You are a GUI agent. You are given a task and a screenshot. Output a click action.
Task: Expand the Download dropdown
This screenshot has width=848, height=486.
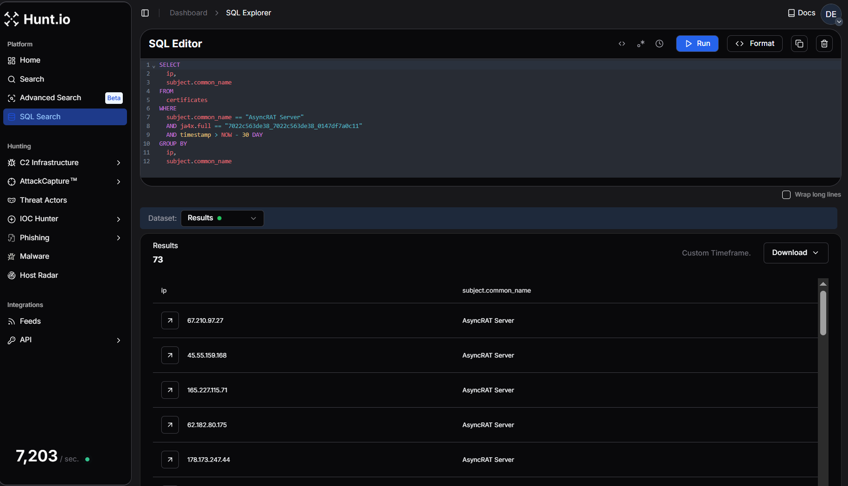click(796, 253)
